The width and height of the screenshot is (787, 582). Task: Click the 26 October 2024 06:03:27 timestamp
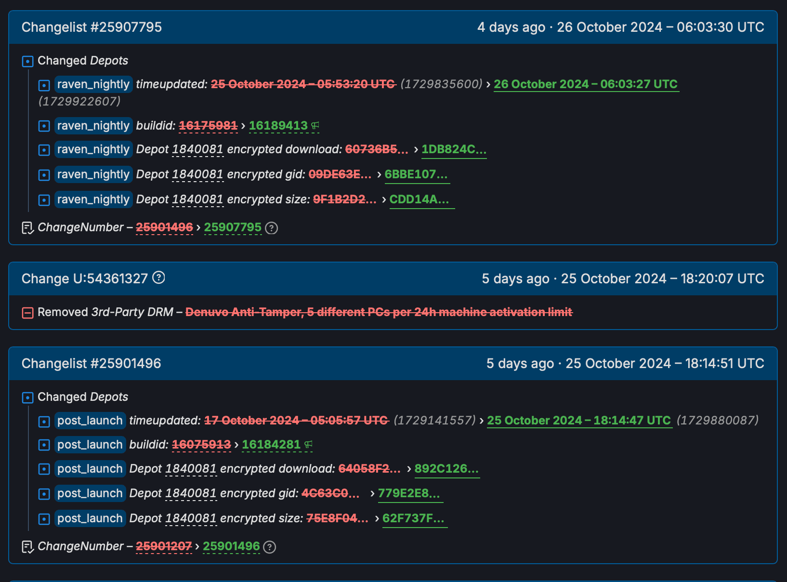[x=586, y=84]
